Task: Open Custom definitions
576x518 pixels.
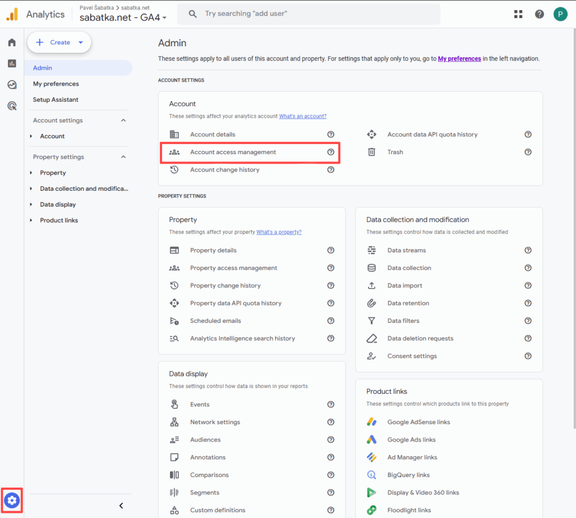Action: click(218, 510)
